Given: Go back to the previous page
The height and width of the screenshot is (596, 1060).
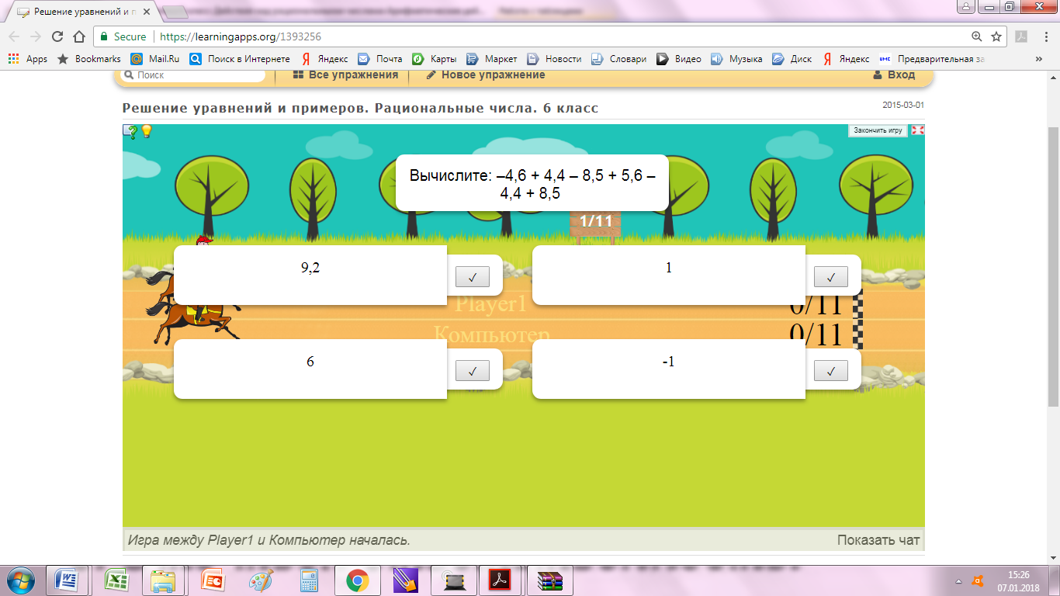Looking at the screenshot, I should [x=14, y=36].
